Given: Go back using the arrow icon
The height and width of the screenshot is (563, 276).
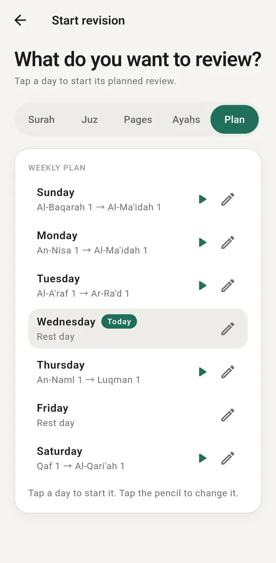Looking at the screenshot, I should pyautogui.click(x=20, y=20).
